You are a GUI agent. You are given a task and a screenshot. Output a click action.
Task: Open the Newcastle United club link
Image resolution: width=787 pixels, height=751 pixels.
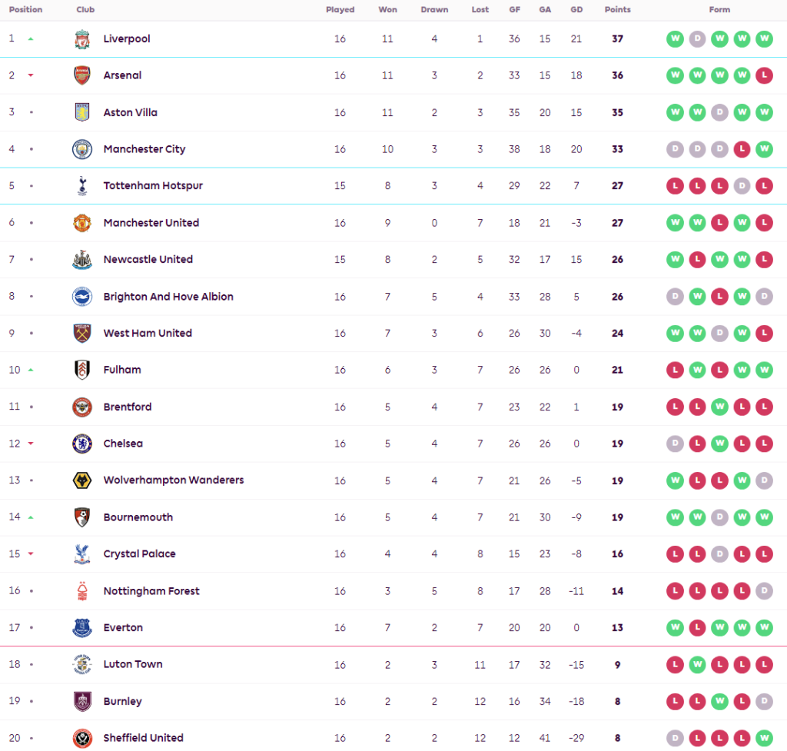(x=148, y=260)
